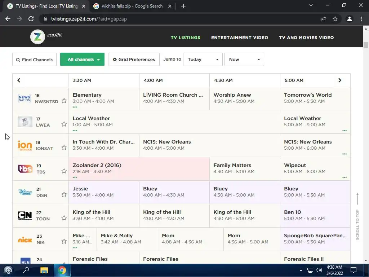Image resolution: width=369 pixels, height=277 pixels.
Task: Switch to wichita falls zip tab
Action: point(132,6)
